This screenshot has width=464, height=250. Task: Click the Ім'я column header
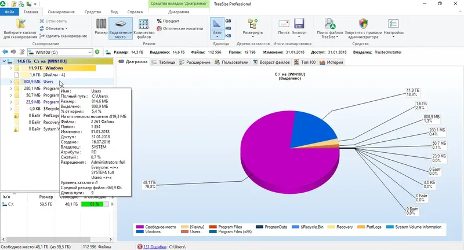[6, 197]
